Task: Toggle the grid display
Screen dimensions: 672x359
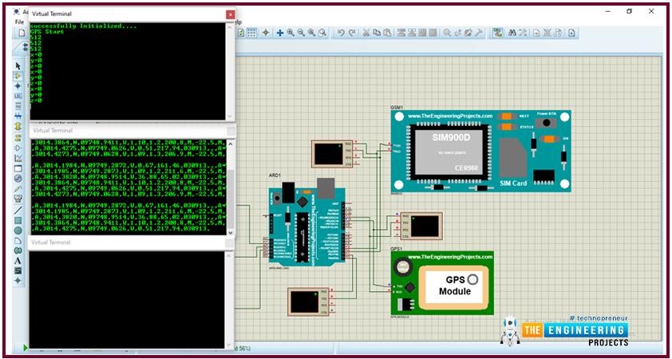Action: pos(252,33)
